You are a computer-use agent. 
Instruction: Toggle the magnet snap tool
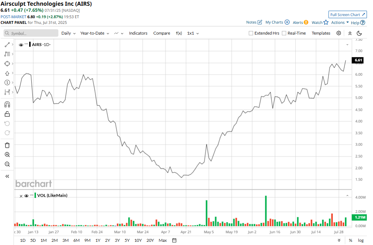7,104
